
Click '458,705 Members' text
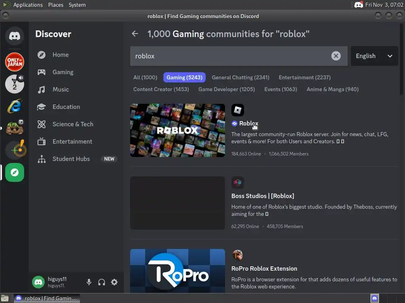[285, 226]
